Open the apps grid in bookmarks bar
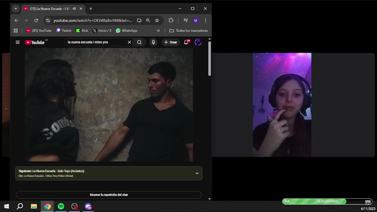Screen dimensions: 377x212 click(x=16, y=31)
